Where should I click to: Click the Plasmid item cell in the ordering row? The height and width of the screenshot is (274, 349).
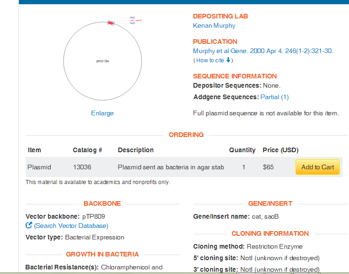(39, 167)
